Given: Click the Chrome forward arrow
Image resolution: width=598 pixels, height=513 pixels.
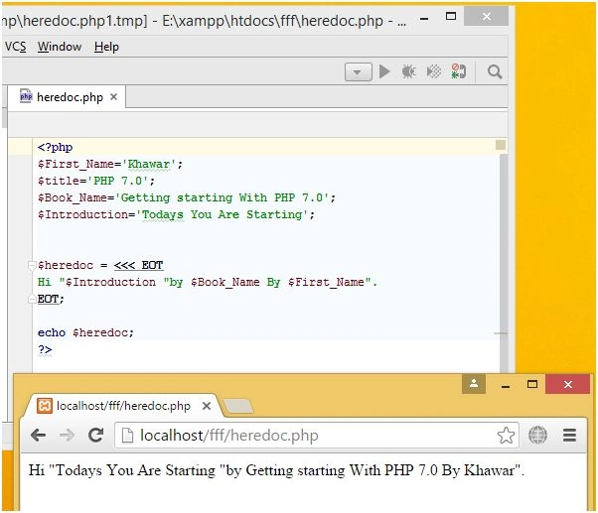Looking at the screenshot, I should (68, 435).
